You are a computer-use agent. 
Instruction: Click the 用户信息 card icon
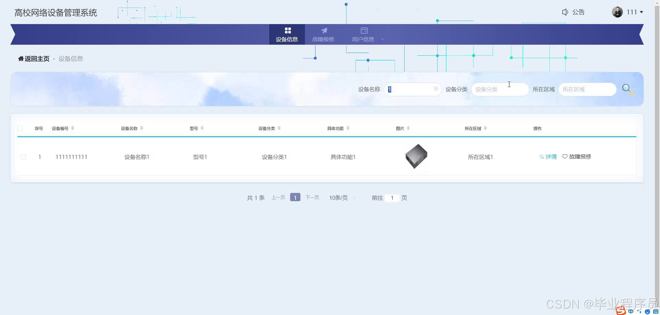point(364,30)
